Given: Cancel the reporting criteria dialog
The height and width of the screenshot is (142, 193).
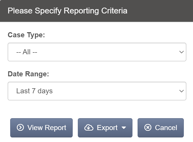Looking at the screenshot, I should tap(161, 128).
